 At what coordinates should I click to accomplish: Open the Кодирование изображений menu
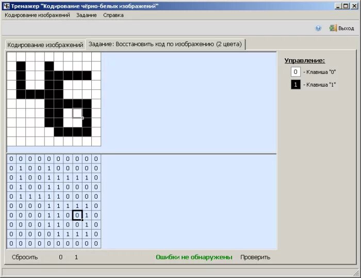pos(37,15)
